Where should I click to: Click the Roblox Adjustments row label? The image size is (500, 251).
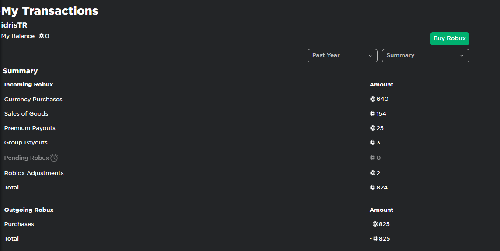click(34, 173)
